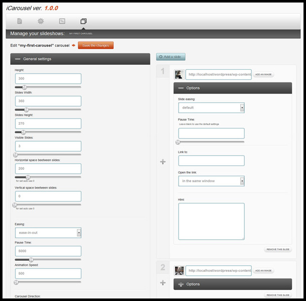Click the Horizontal space between slides field
Image resolution: width=306 pixels, height=301 pixels.
point(48,169)
